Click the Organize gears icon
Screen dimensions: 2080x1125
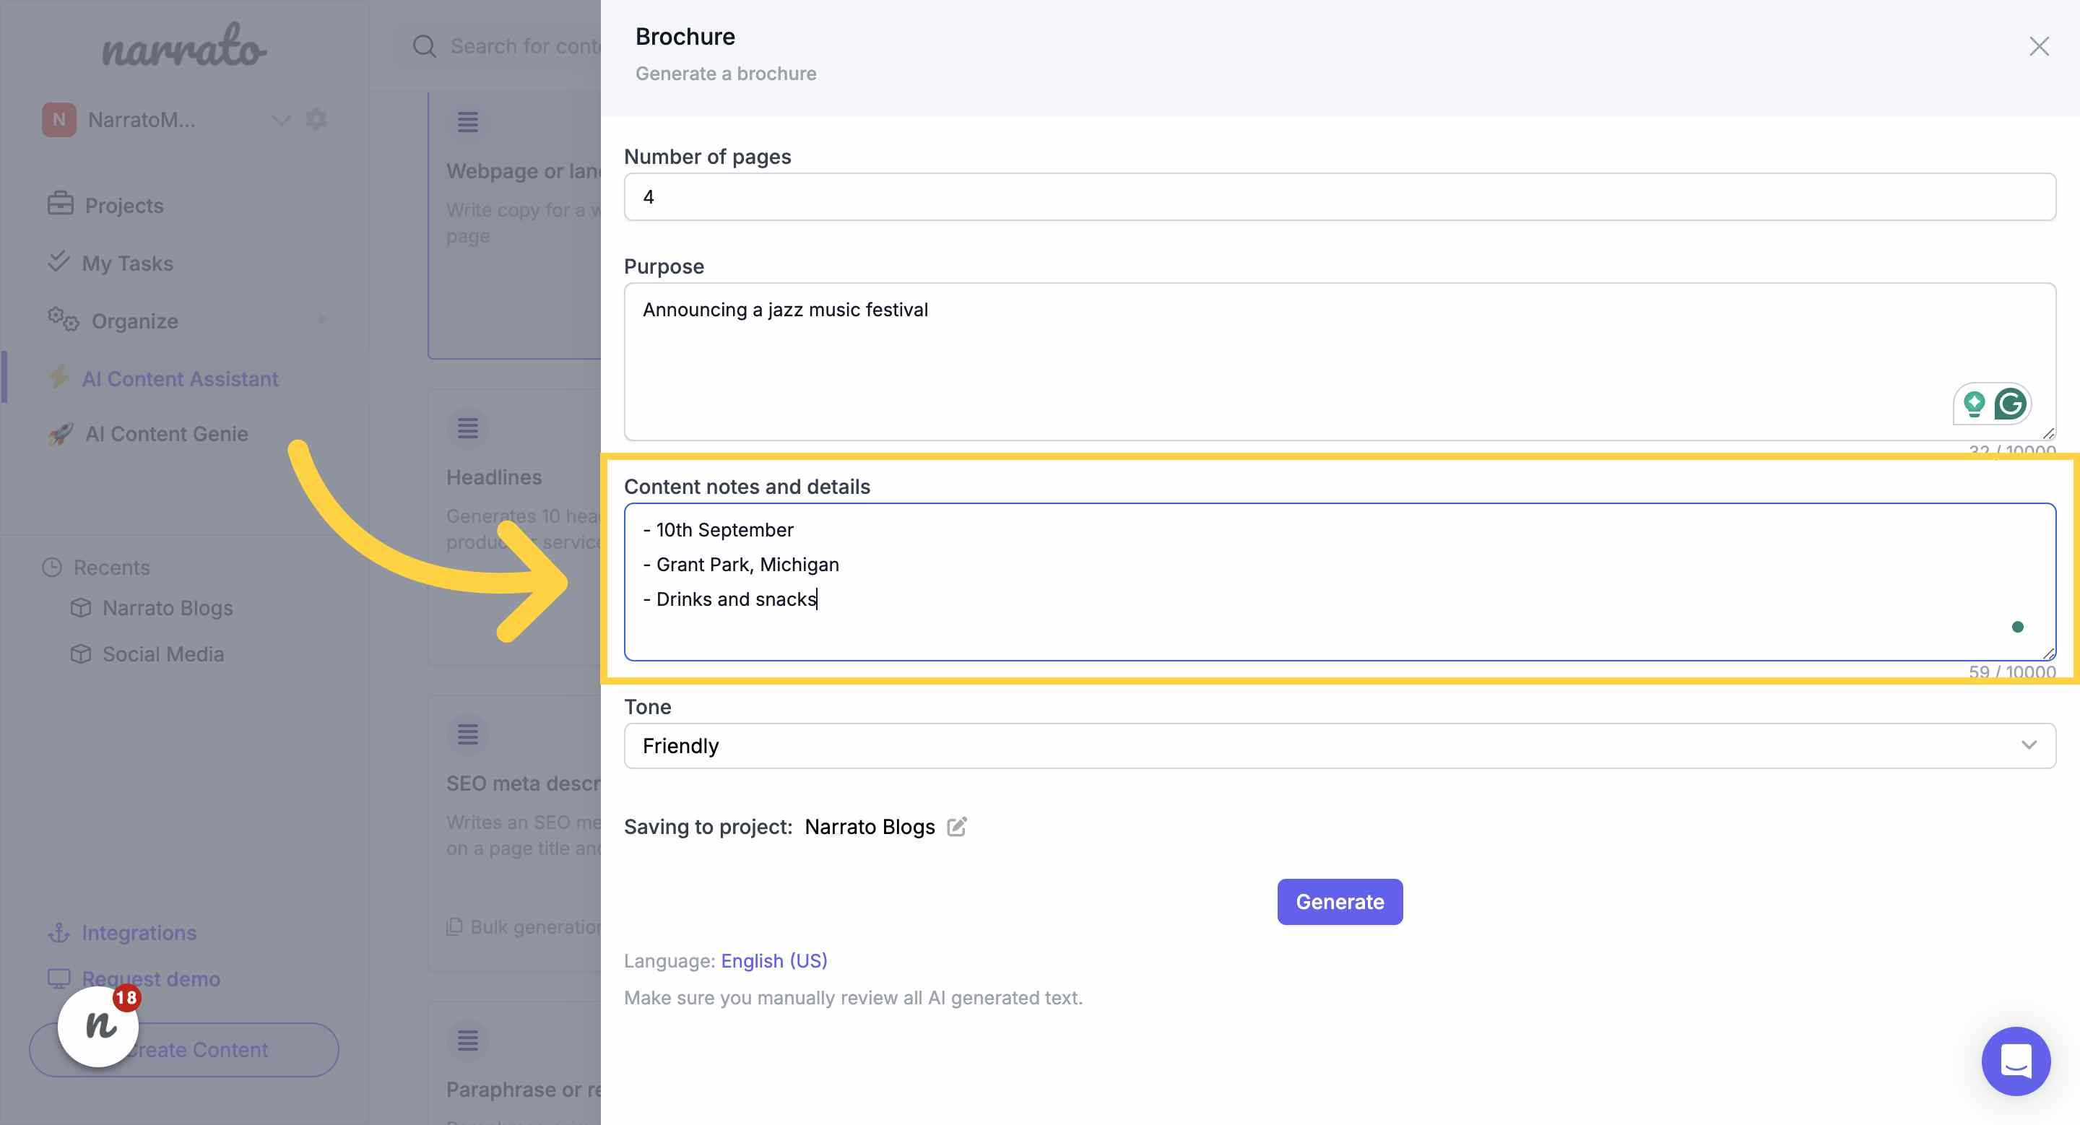tap(62, 318)
